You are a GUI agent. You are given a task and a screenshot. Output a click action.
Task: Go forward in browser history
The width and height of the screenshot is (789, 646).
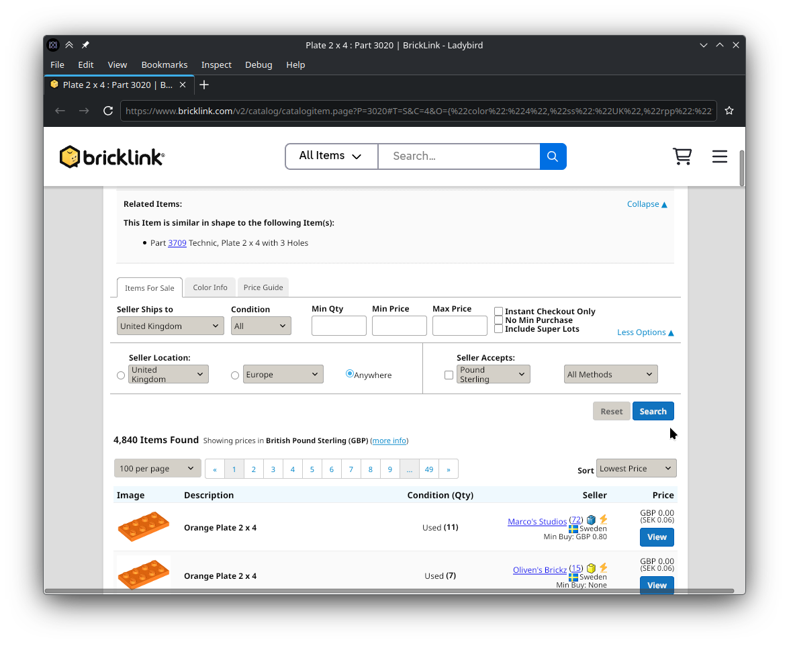(x=84, y=111)
